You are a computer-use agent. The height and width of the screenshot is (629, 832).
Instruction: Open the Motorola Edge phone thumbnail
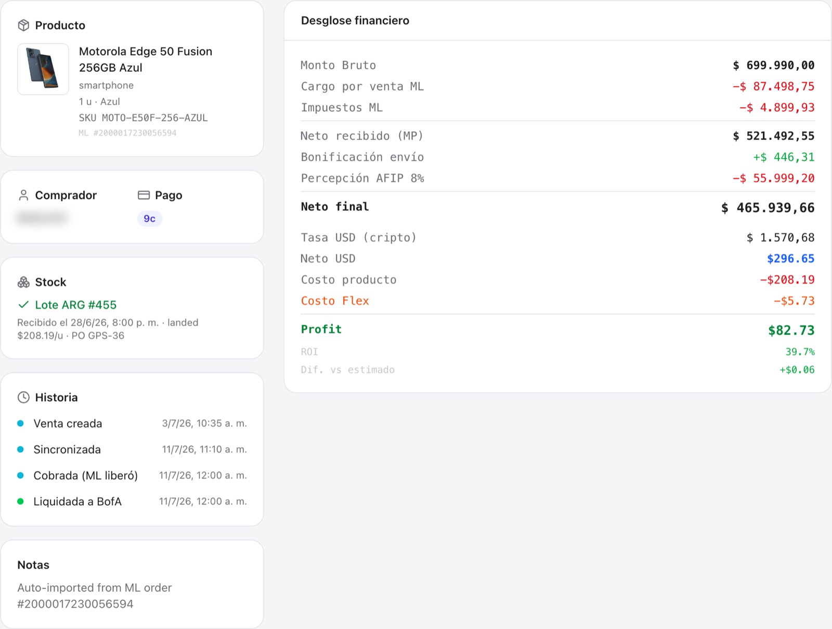pyautogui.click(x=43, y=69)
